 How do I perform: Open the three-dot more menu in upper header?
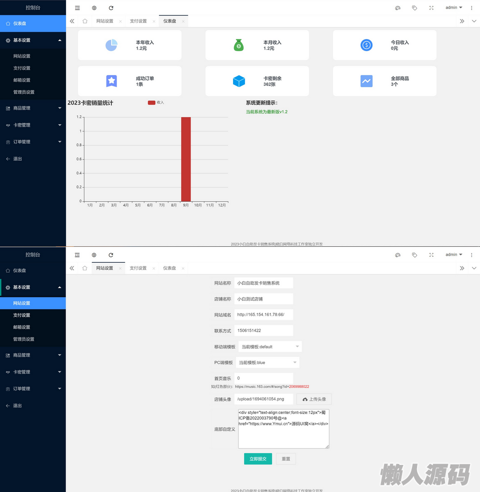(471, 8)
